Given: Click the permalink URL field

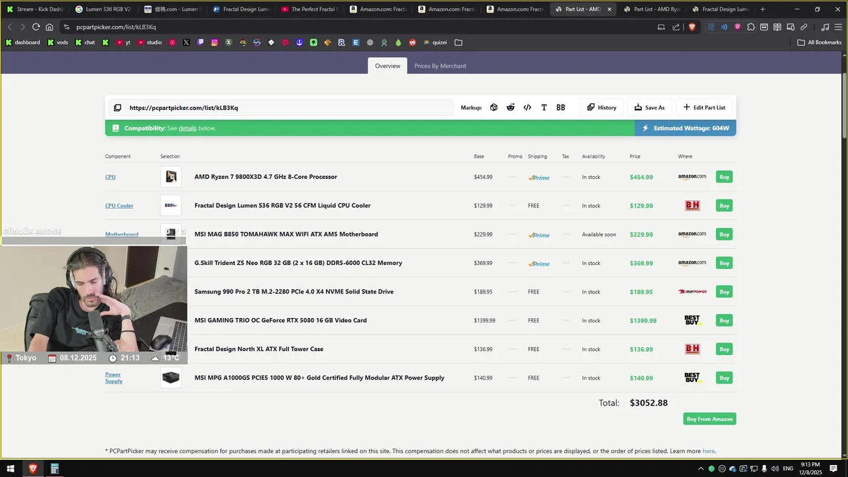Looking at the screenshot, I should coord(290,108).
